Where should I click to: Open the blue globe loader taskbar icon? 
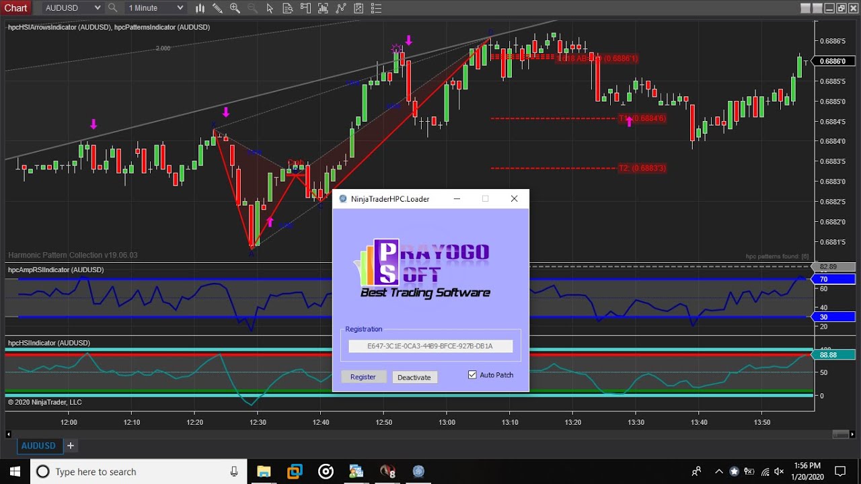click(418, 471)
